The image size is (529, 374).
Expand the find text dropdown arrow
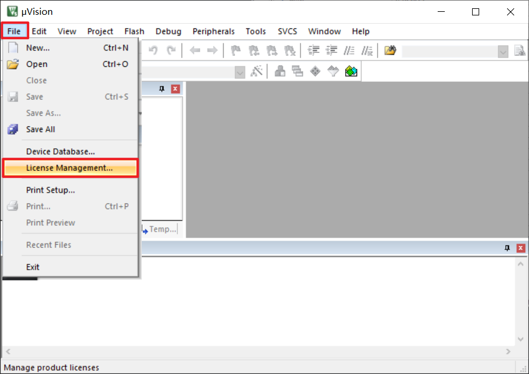(x=503, y=52)
